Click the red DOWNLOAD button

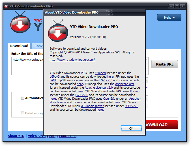click(x=162, y=125)
